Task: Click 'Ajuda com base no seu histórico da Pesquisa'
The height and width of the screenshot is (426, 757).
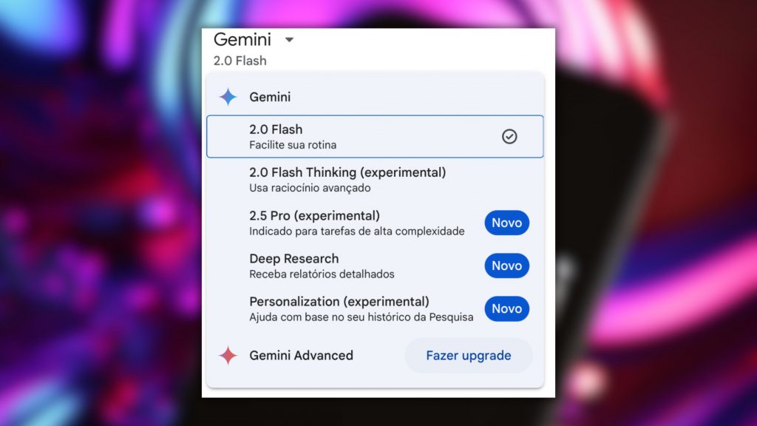Action: 361,317
